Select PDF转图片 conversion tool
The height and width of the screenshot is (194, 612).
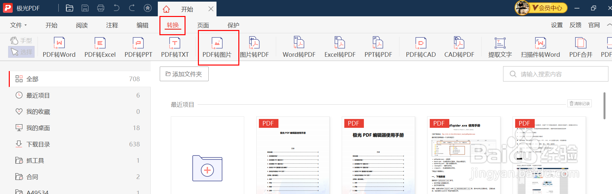point(217,48)
